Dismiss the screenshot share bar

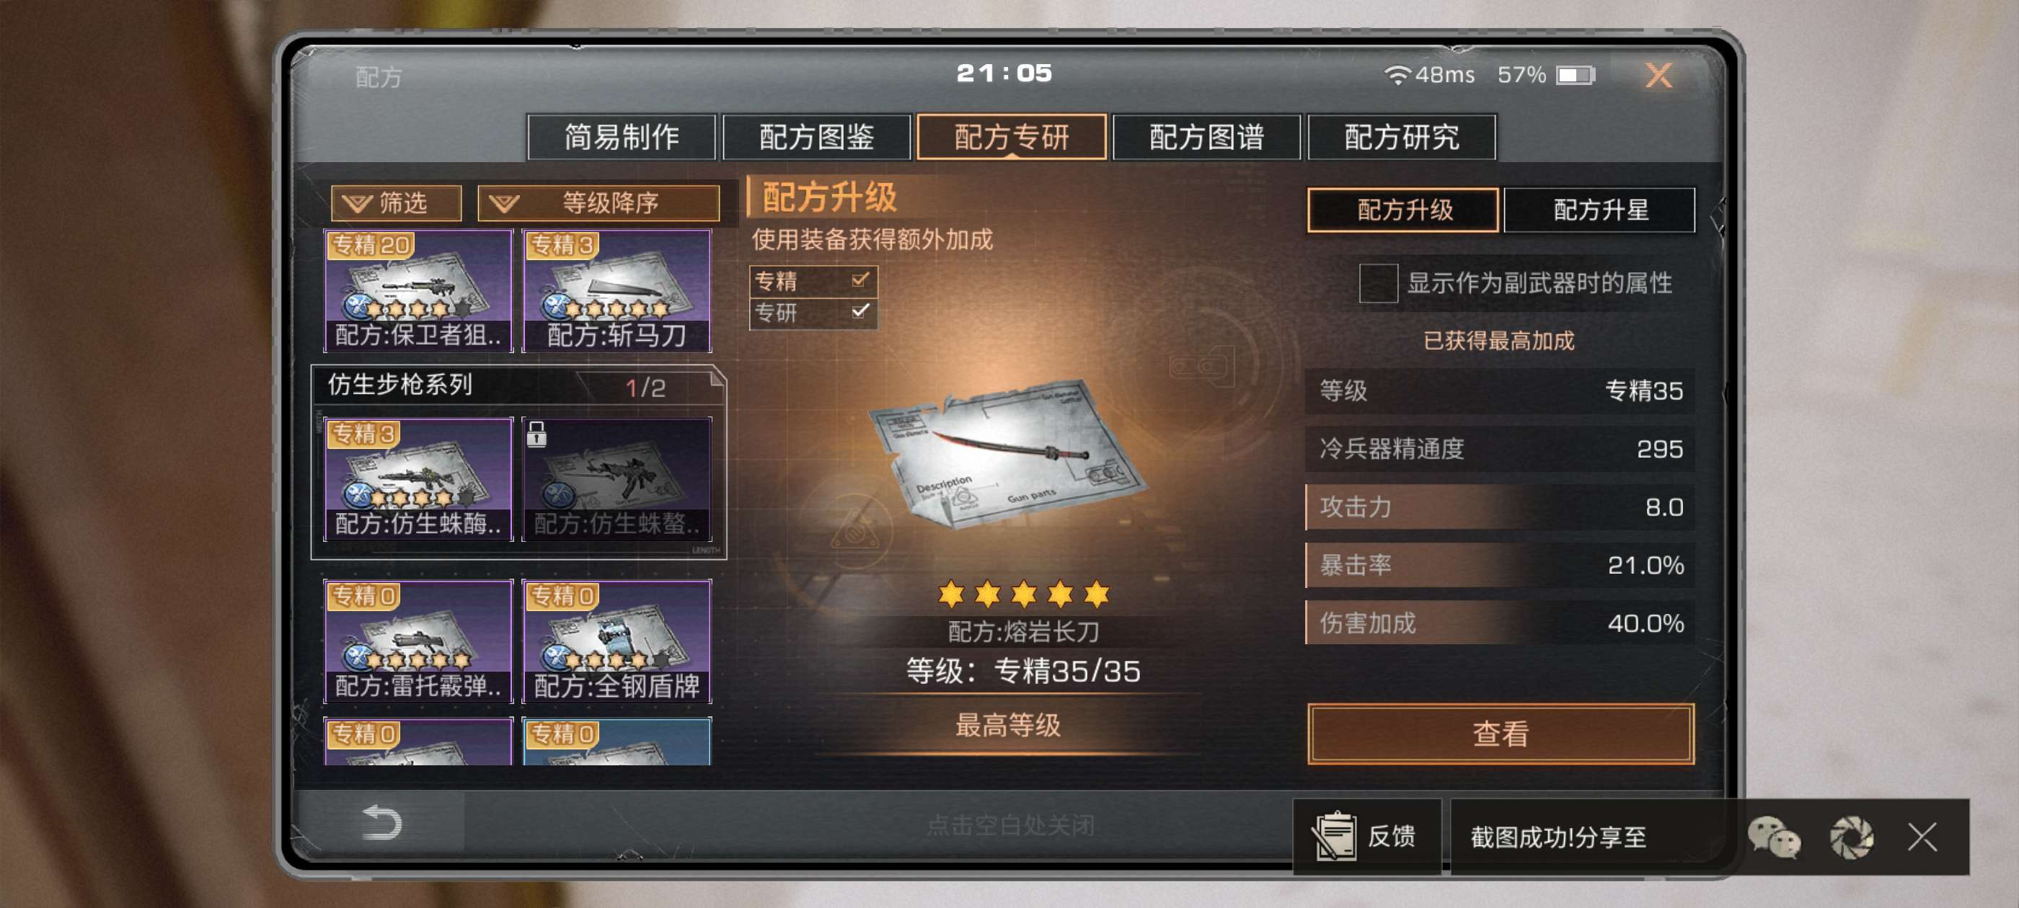coord(1922,837)
